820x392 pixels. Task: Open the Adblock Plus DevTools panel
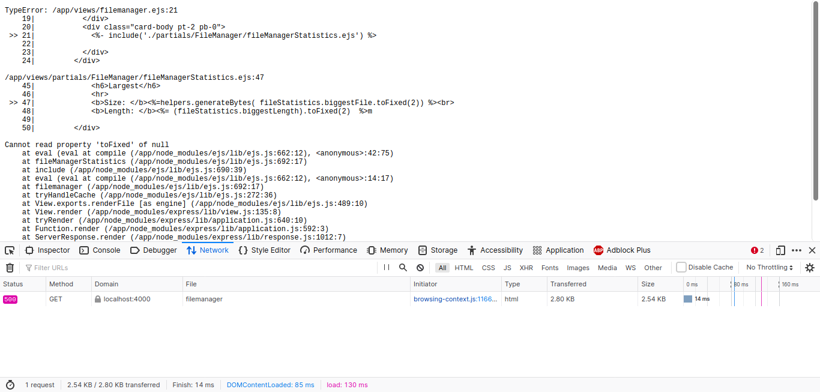click(622, 250)
